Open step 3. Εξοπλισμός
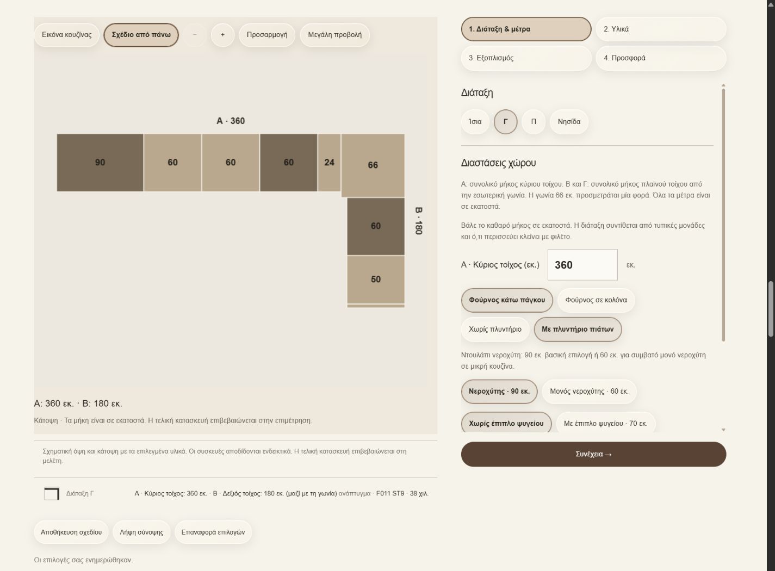 [526, 58]
